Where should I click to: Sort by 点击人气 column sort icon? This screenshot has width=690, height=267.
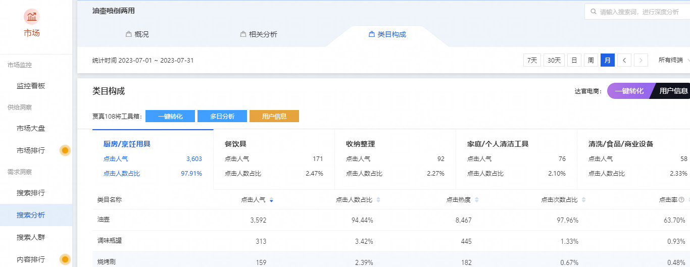click(271, 200)
